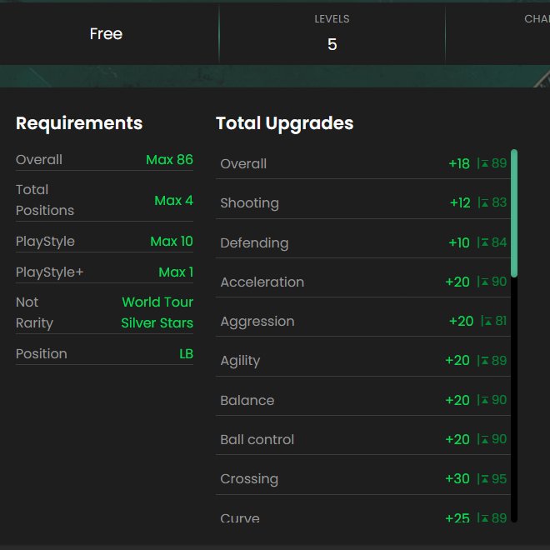
Task: Click the '81' Aggression cap value
Action: [501, 321]
